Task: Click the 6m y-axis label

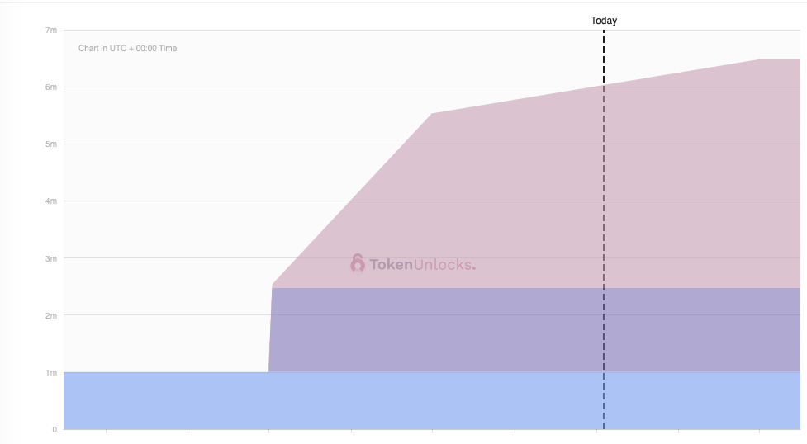Action: pyautogui.click(x=51, y=87)
